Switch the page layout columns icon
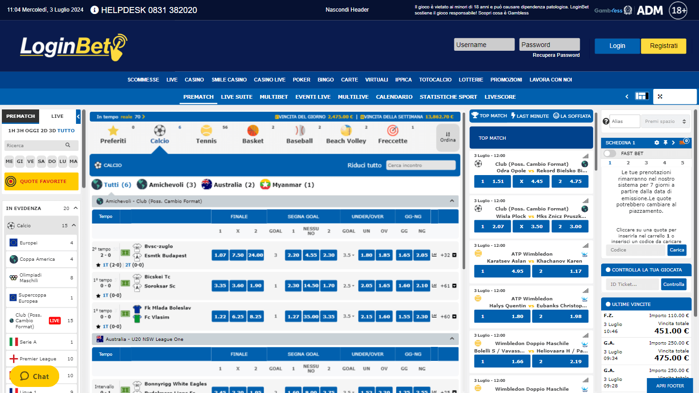Screen dimensions: 699x393 tap(642, 96)
